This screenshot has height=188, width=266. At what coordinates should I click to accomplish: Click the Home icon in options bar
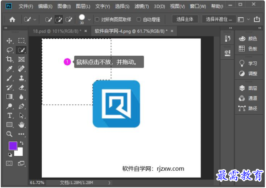(x=12, y=20)
